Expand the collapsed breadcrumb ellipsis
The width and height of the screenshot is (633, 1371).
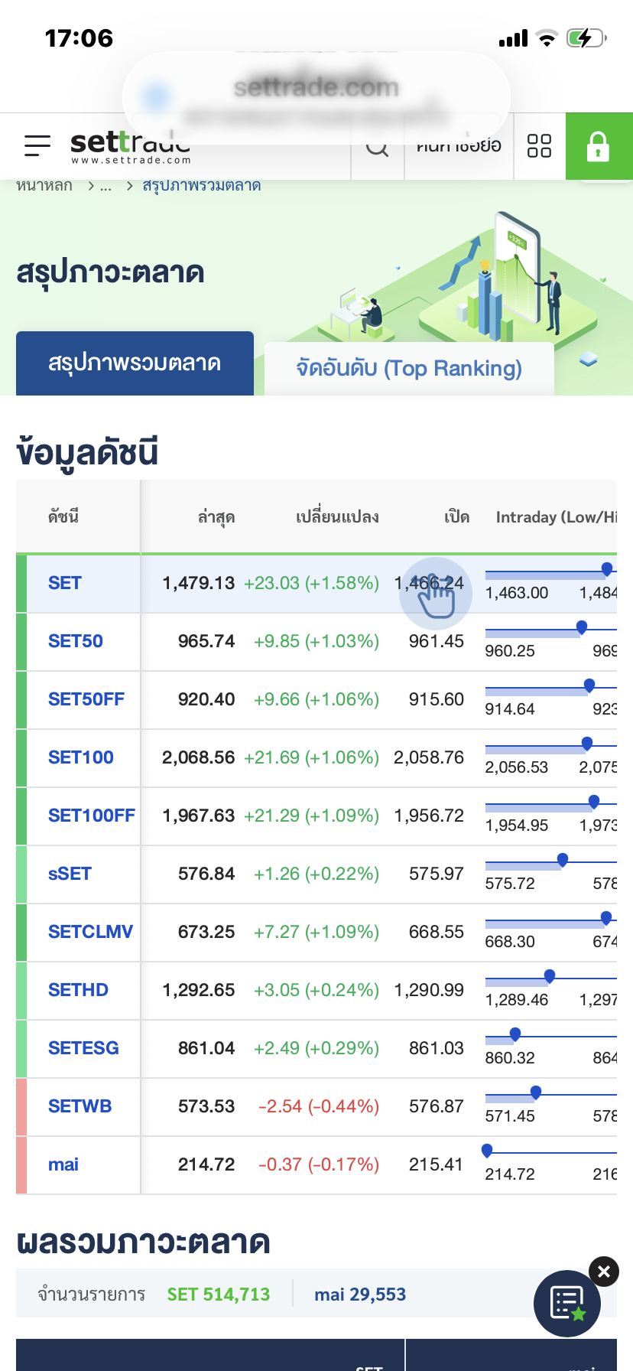(x=105, y=186)
